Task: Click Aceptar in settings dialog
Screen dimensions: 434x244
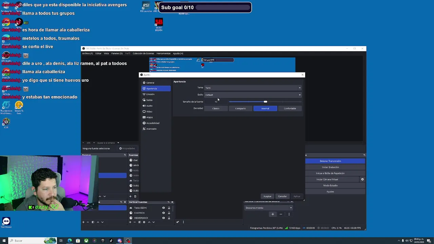Action: [x=267, y=196]
